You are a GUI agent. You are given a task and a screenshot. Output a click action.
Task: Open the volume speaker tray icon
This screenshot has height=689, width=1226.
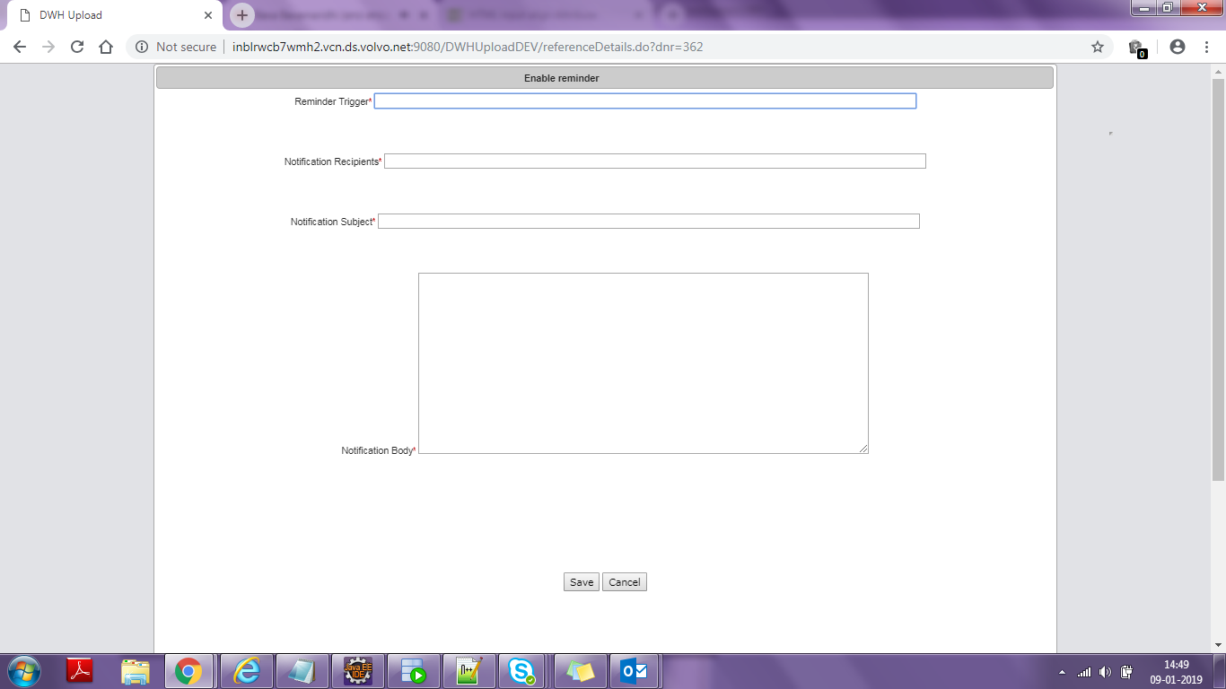point(1105,672)
